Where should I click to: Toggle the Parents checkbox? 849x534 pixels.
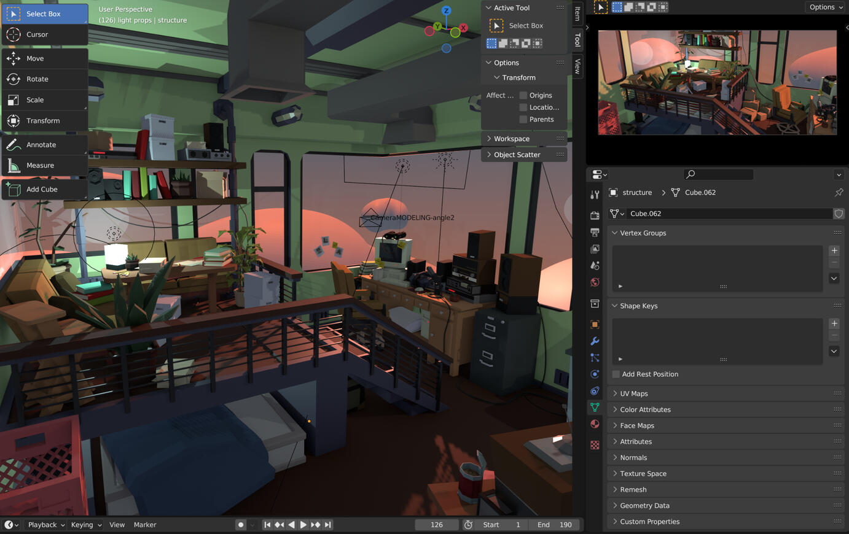tap(523, 120)
